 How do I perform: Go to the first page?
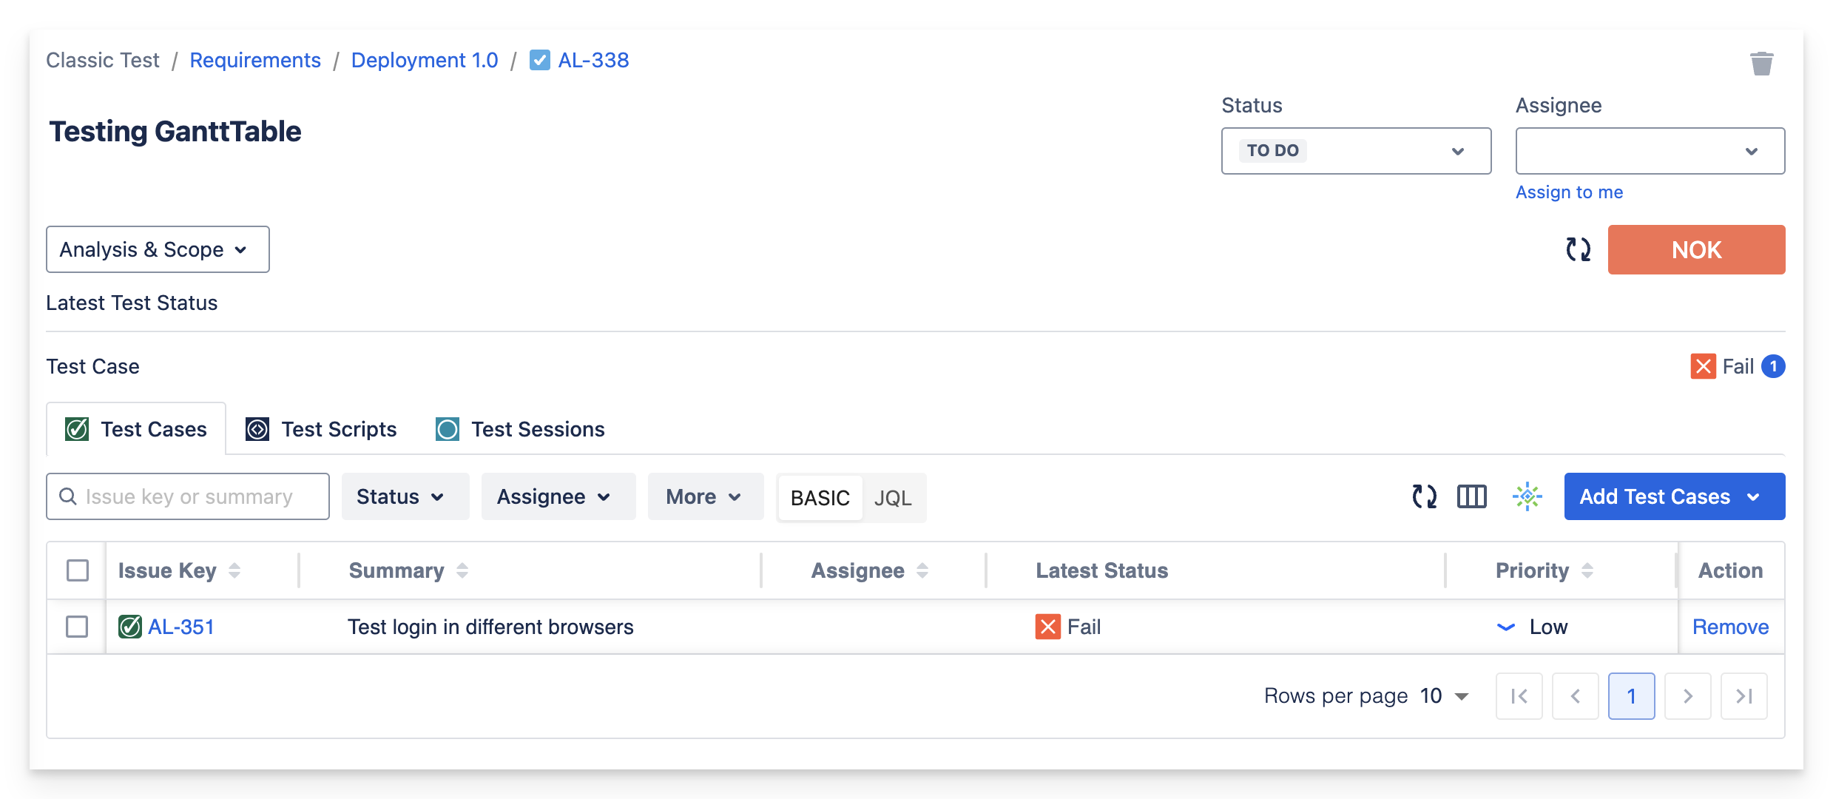[x=1519, y=696]
